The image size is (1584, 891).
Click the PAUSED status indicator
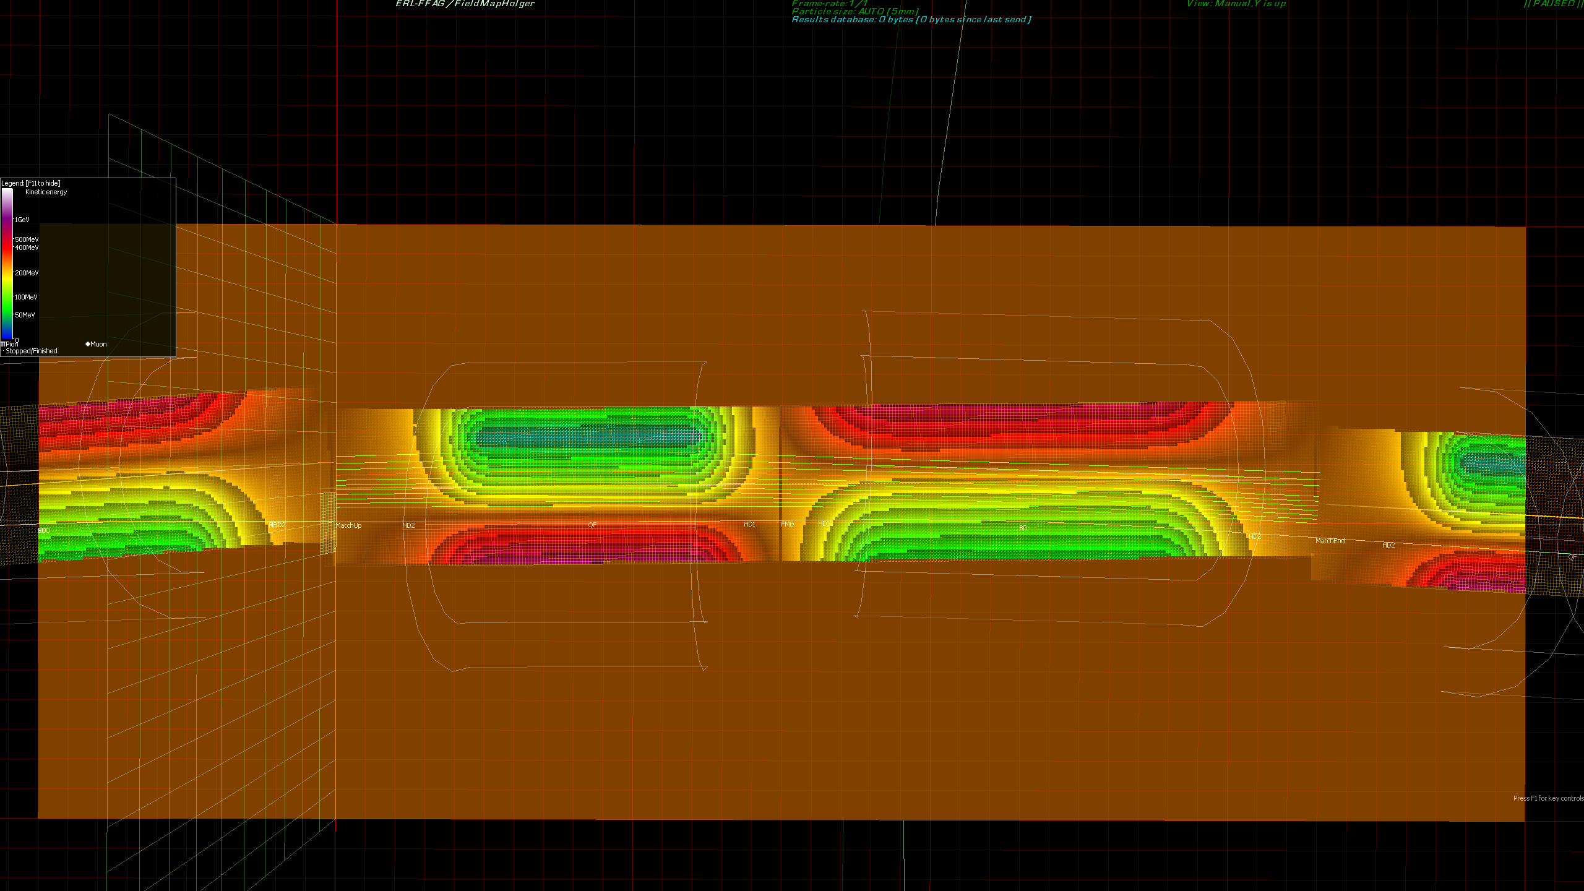point(1552,4)
